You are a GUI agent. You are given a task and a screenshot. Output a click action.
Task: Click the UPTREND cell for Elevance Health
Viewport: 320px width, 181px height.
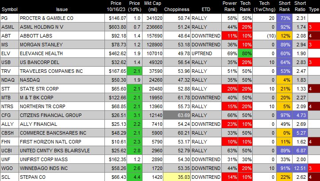tap(206, 53)
